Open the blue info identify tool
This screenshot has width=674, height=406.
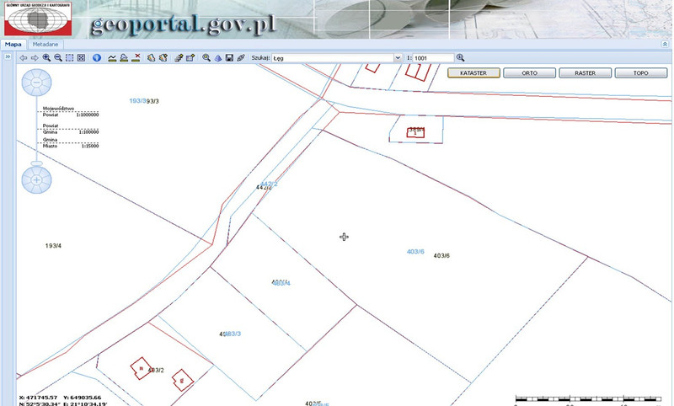click(96, 58)
